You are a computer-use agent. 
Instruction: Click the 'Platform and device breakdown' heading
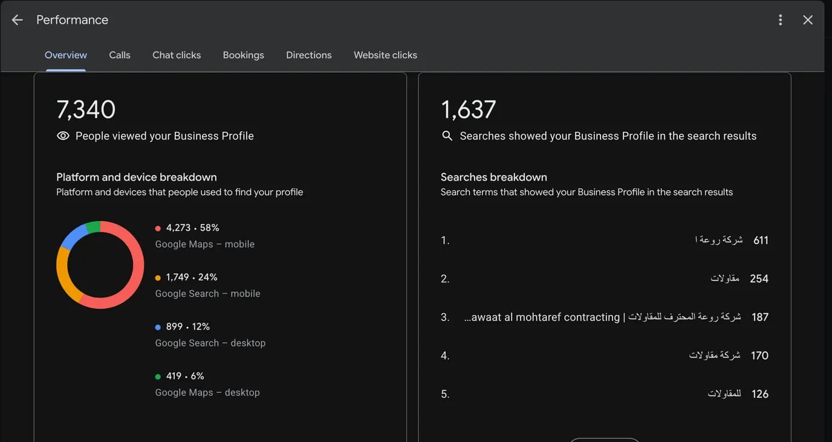[x=137, y=177]
